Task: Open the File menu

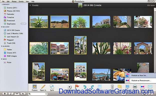Action: 3,1
